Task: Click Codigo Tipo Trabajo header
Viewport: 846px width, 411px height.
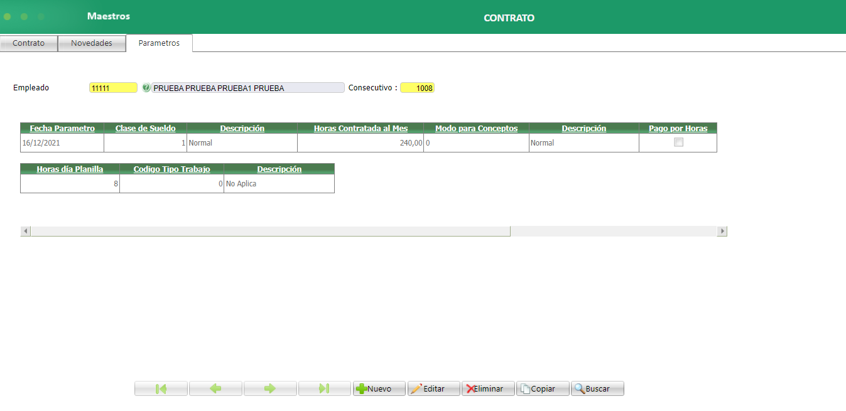Action: (x=171, y=169)
